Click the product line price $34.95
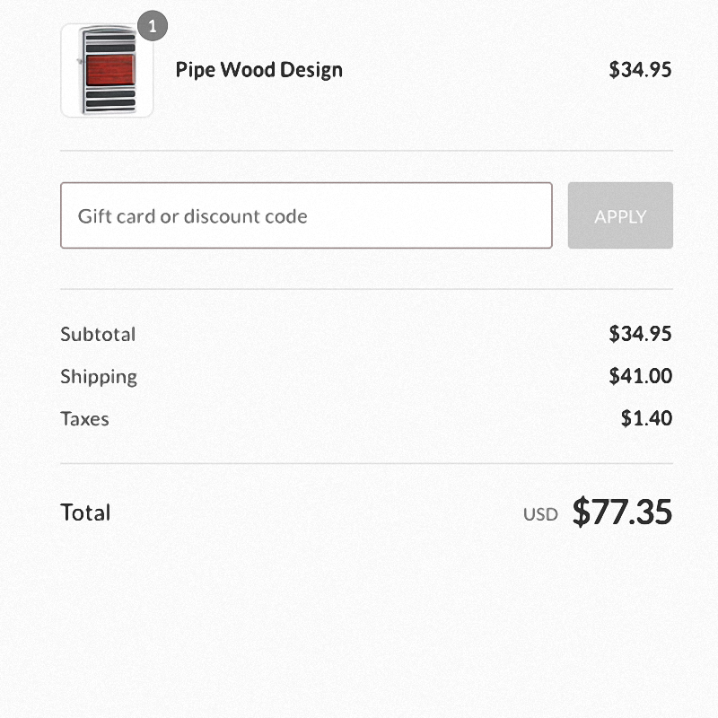718x718 pixels. (640, 70)
